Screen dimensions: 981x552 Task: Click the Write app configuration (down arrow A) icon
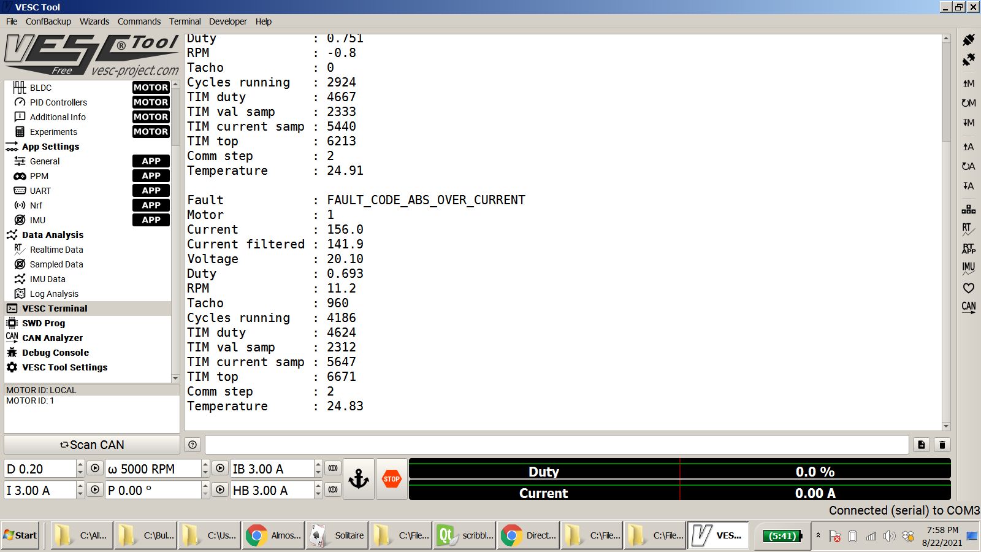968,186
